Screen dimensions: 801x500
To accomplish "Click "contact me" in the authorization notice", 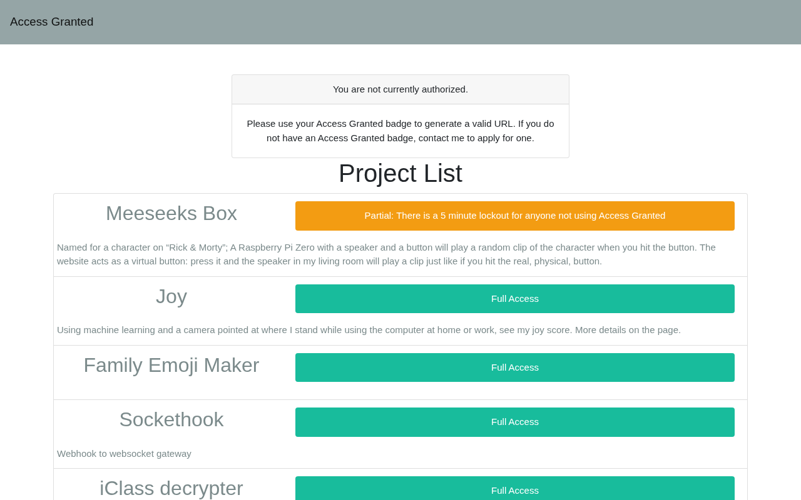I will 441,138.
